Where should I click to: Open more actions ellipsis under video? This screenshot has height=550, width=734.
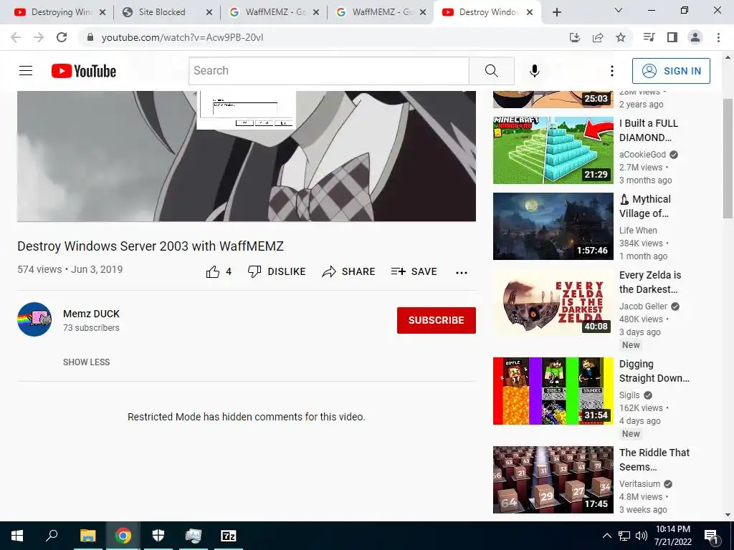[462, 273]
